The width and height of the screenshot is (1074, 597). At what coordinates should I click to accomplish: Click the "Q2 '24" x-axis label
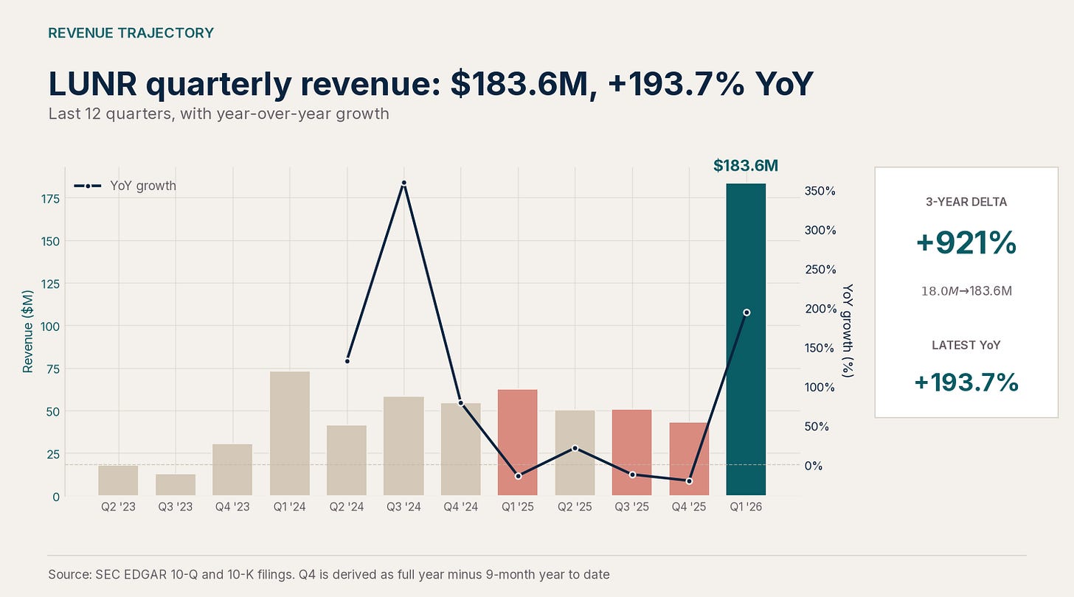(x=347, y=508)
